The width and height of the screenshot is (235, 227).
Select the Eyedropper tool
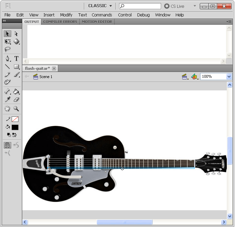[8, 99]
